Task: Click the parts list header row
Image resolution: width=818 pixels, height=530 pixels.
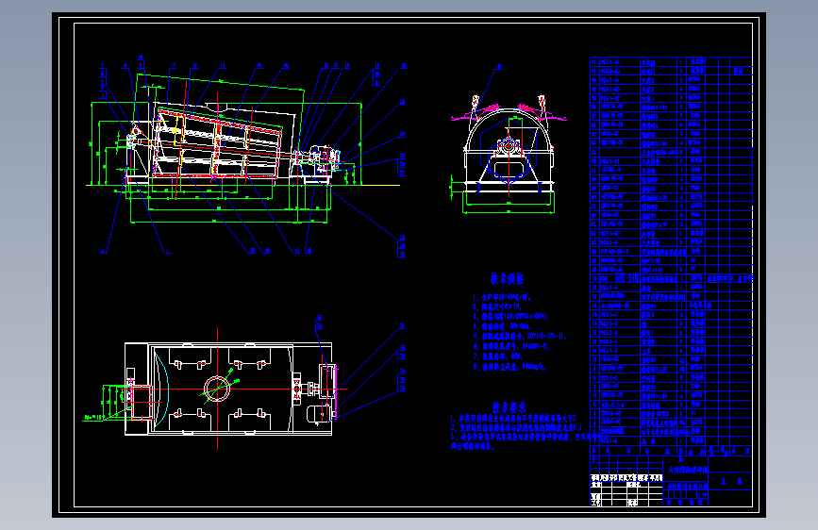Action: pyautogui.click(x=671, y=451)
